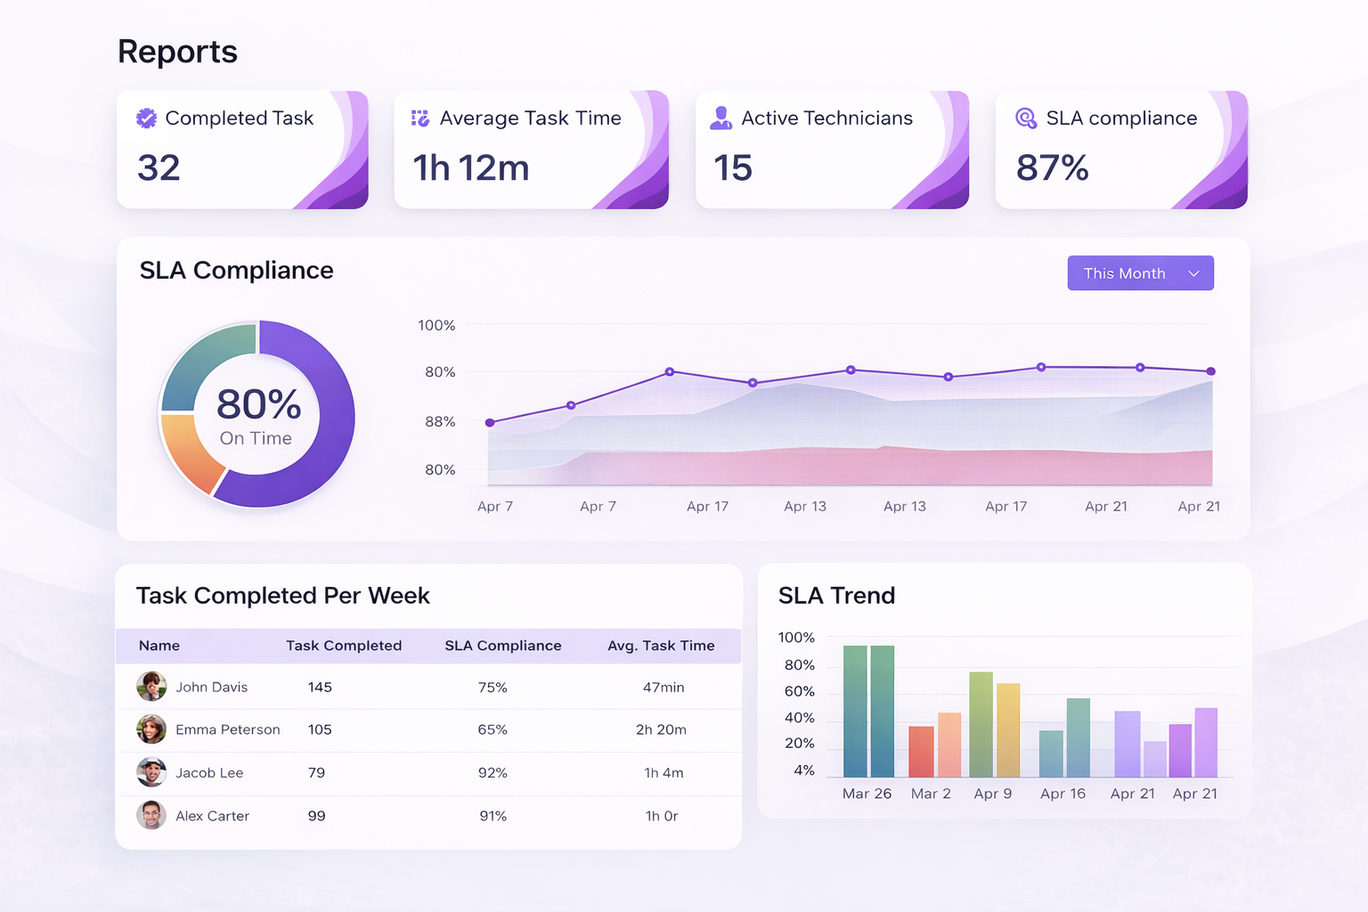Viewport: 1368px width, 912px height.
Task: Select the Jacob Lee name in the table
Action: tap(209, 773)
